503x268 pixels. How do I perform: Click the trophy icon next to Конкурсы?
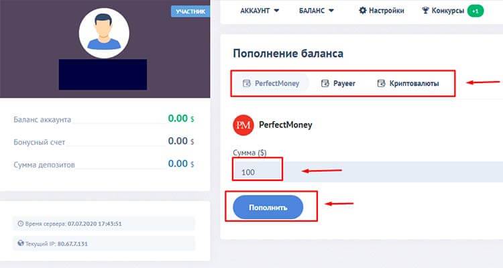pyautogui.click(x=425, y=11)
